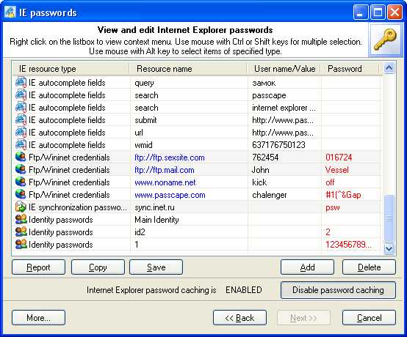Select the password value #1(^&Gap
The height and width of the screenshot is (337, 407).
(x=343, y=195)
